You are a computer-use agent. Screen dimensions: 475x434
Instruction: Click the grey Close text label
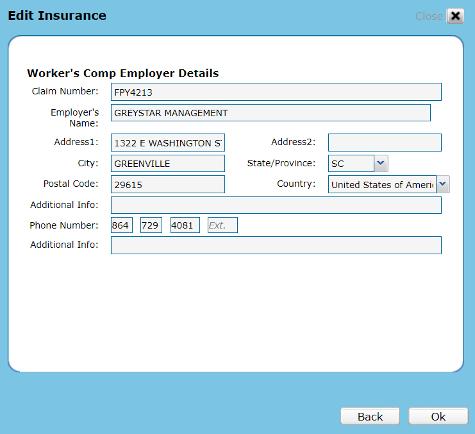pos(428,16)
